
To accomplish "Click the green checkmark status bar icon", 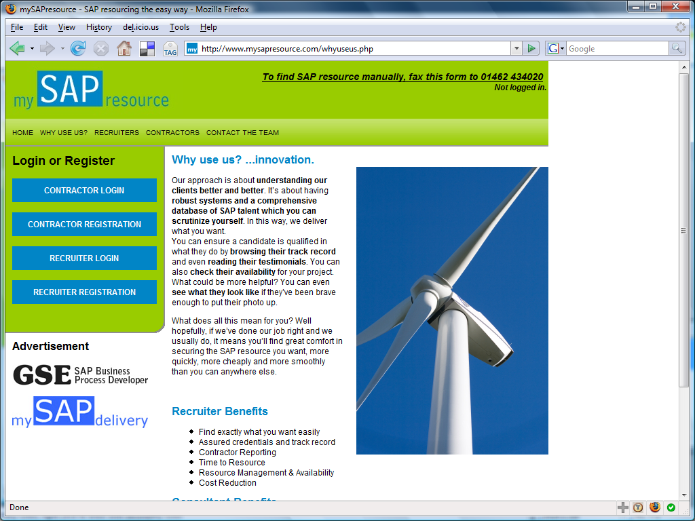I will pyautogui.click(x=671, y=507).
